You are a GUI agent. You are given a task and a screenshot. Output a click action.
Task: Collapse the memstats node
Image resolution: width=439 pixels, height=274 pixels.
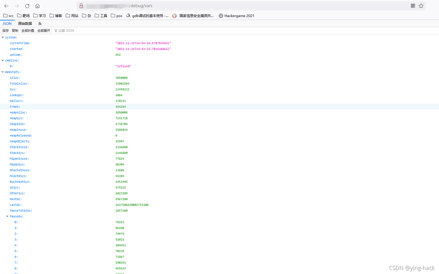[3, 72]
